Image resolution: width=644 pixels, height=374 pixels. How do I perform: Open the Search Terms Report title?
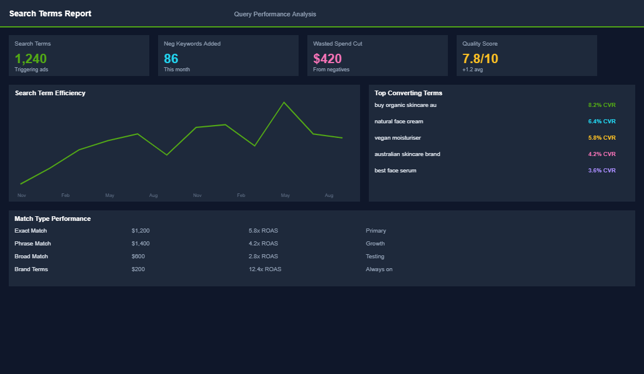point(50,13)
